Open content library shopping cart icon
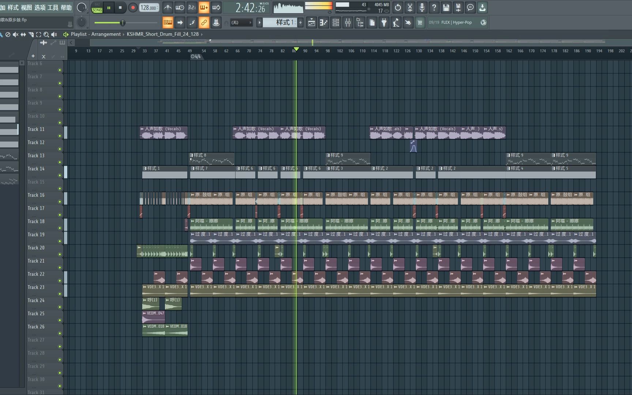 [420, 23]
